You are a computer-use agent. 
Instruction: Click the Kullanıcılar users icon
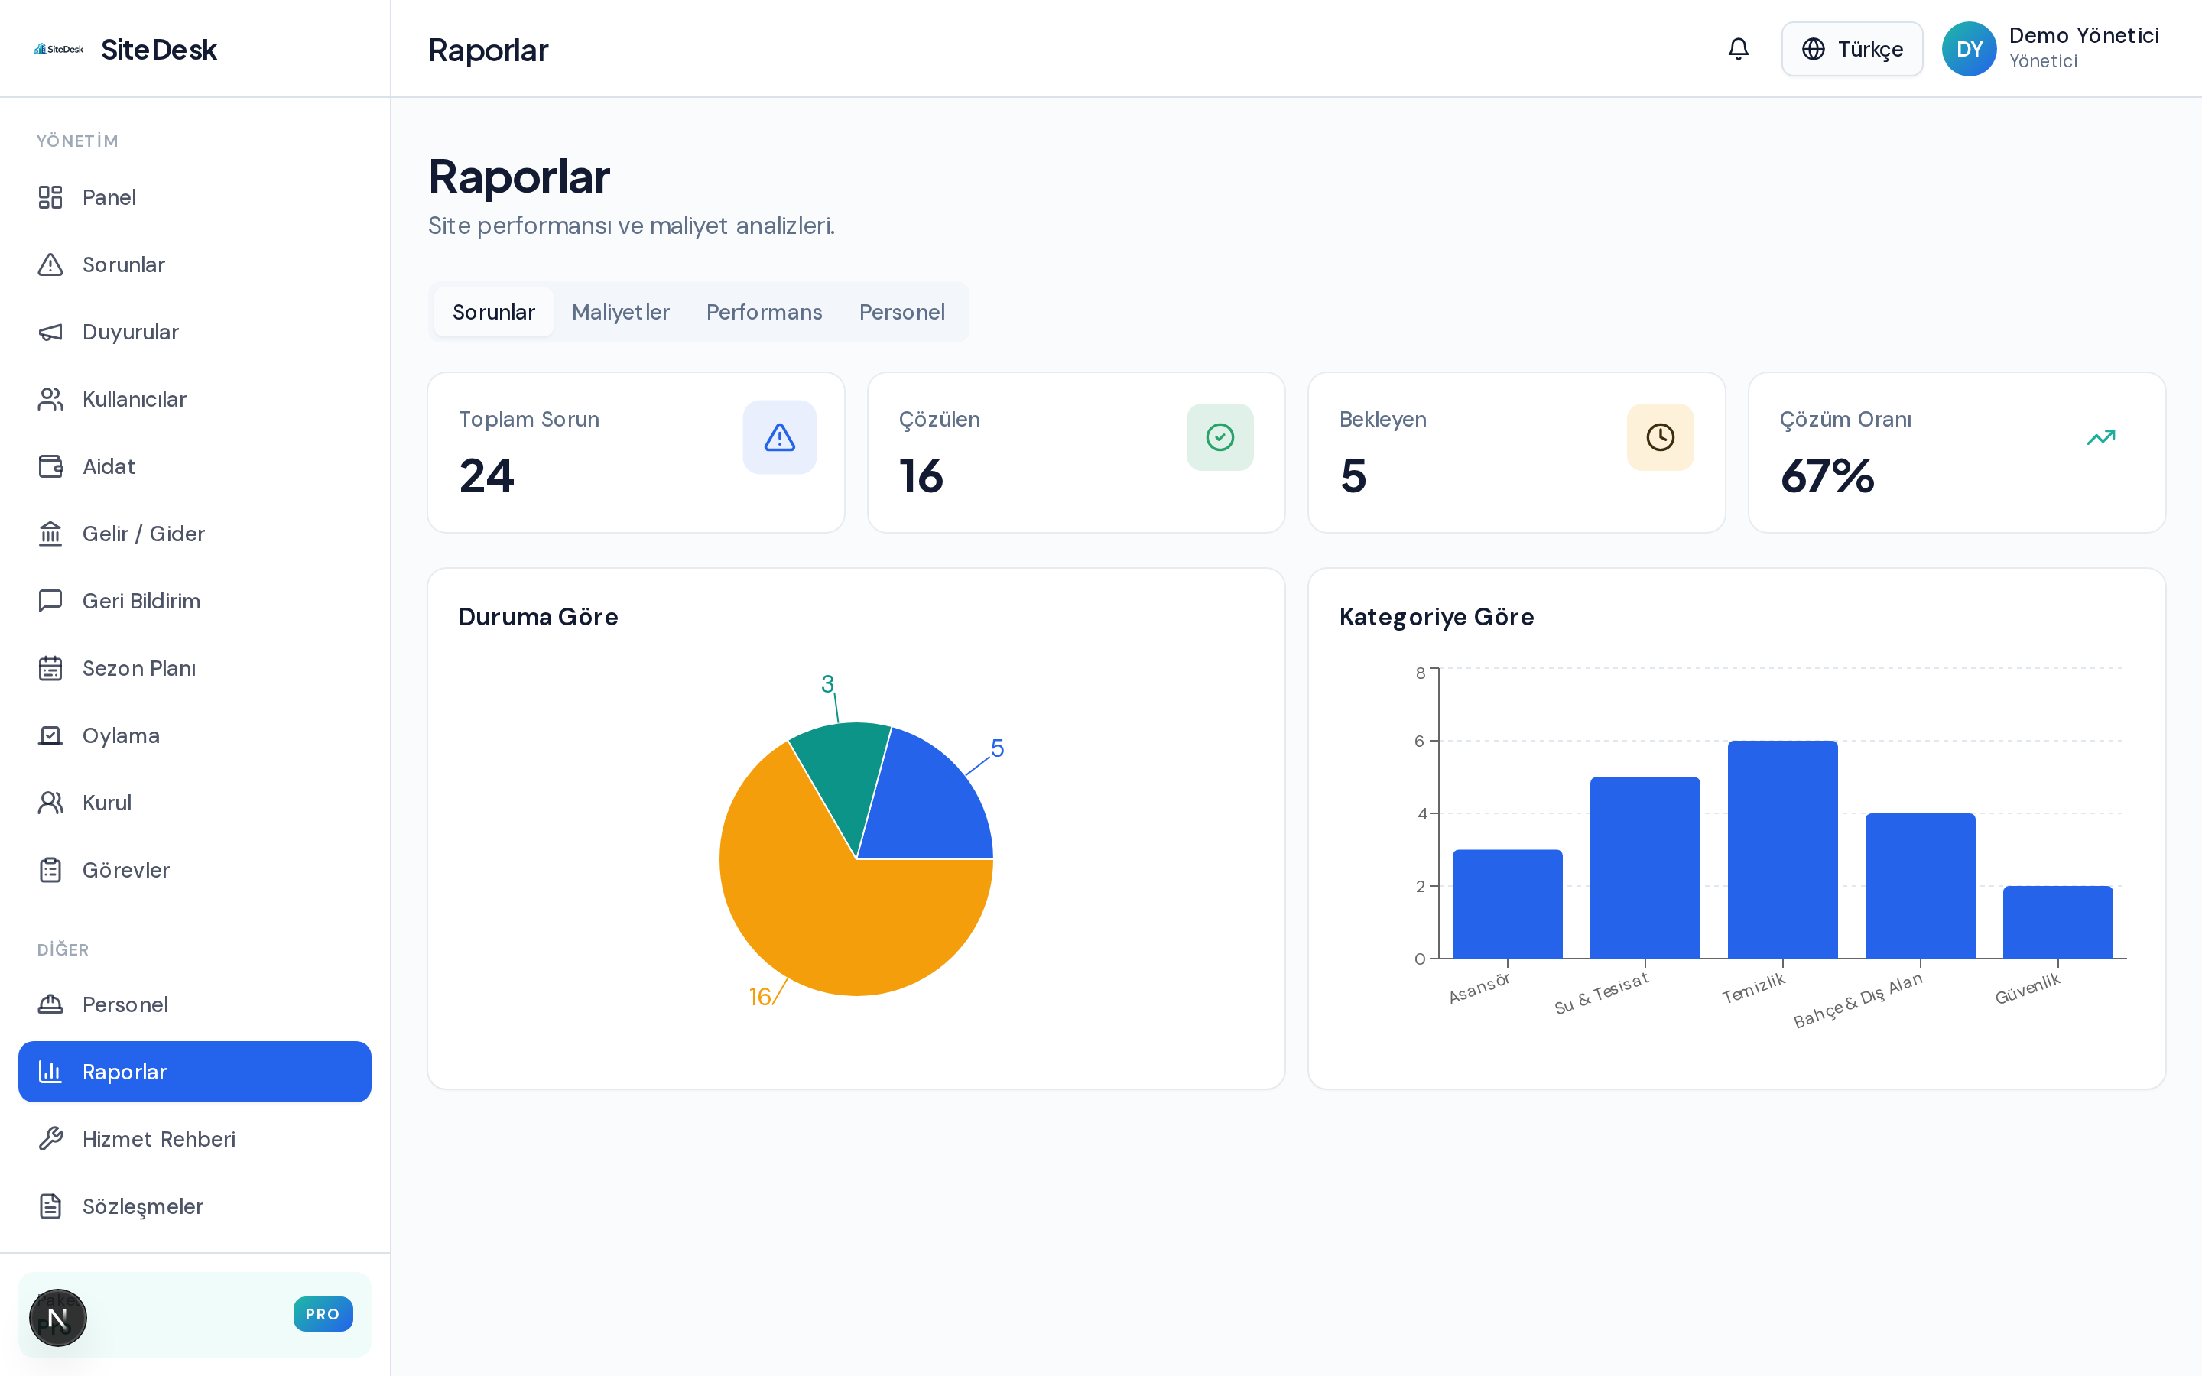point(50,400)
